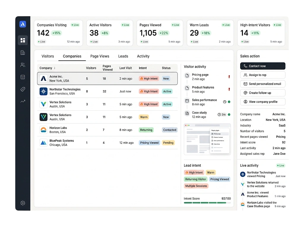Open the Companies Visiting metric card
Screen dimensions: 304x227
(x=58, y=33)
